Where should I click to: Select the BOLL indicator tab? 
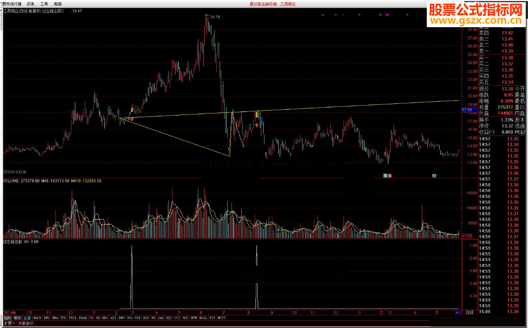[203, 318]
